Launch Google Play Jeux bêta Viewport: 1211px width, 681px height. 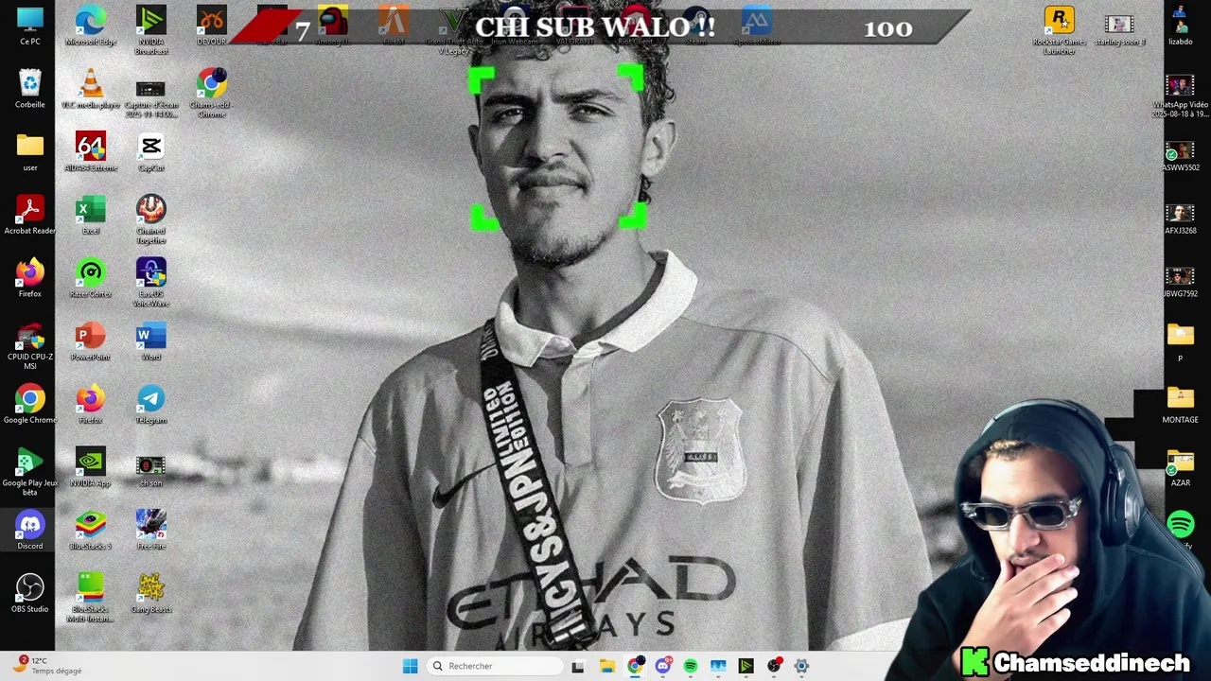pos(29,472)
